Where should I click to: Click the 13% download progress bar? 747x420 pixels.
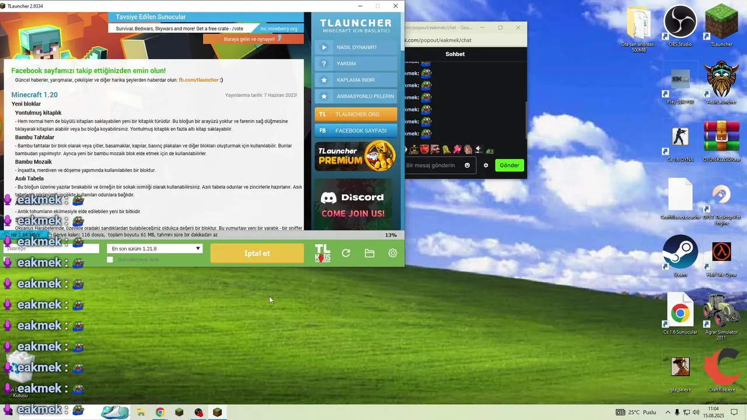click(202, 235)
